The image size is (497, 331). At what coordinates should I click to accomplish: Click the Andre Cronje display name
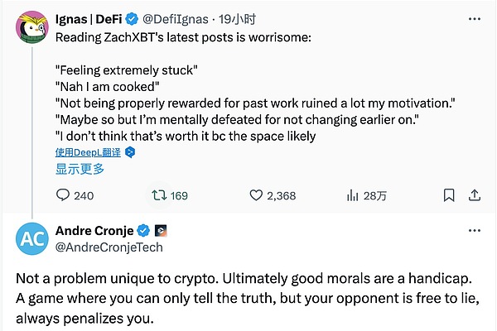pos(94,230)
